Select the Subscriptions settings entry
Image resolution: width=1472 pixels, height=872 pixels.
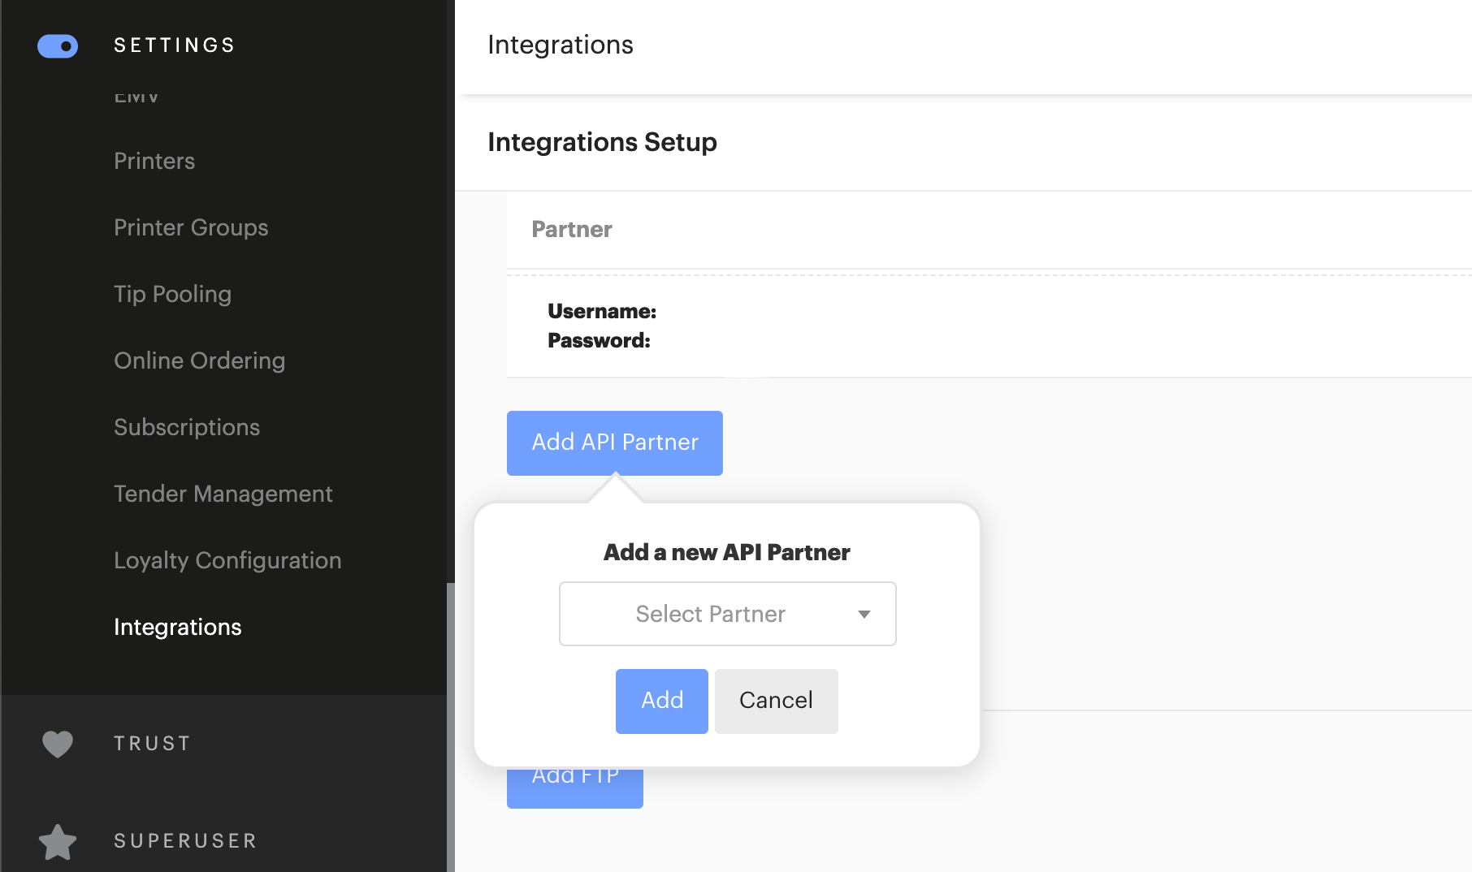[187, 427]
